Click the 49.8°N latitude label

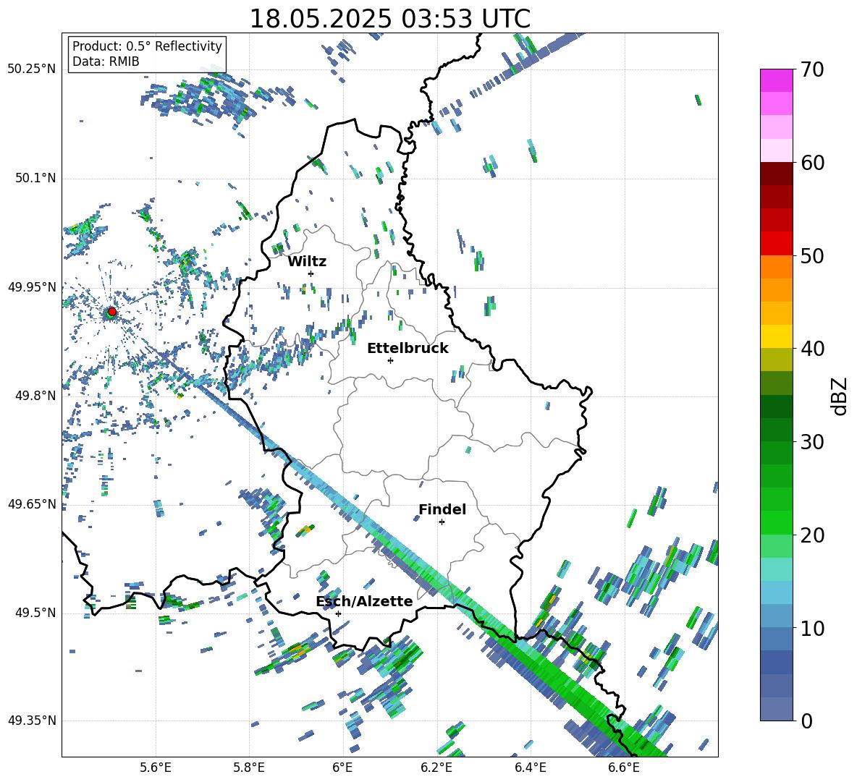tap(35, 396)
